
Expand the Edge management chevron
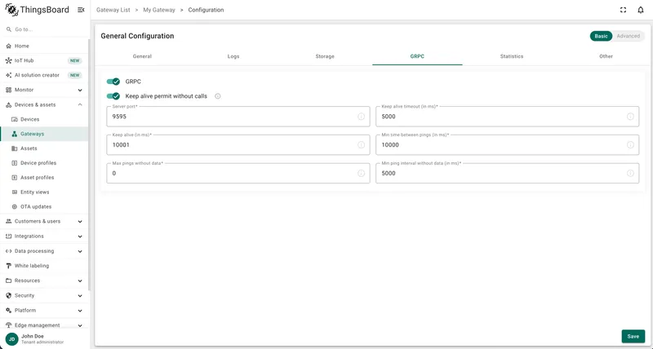pyautogui.click(x=80, y=325)
